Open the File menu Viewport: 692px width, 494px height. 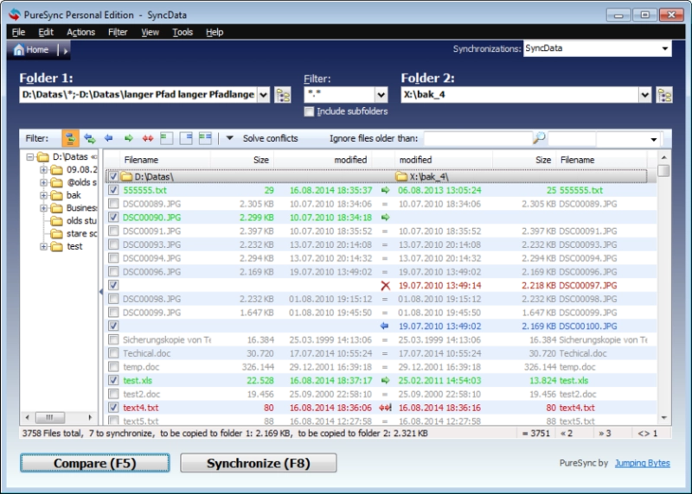pyautogui.click(x=18, y=32)
